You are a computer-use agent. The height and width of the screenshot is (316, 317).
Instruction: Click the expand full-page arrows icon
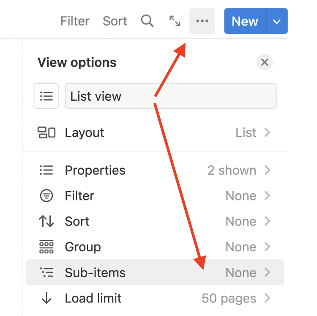(175, 21)
